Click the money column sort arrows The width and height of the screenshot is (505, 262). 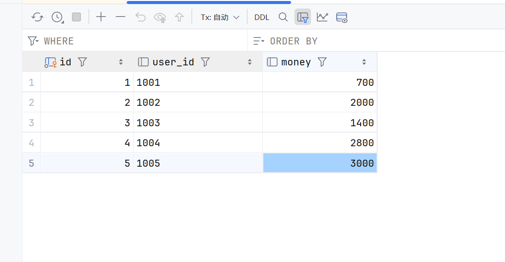364,62
